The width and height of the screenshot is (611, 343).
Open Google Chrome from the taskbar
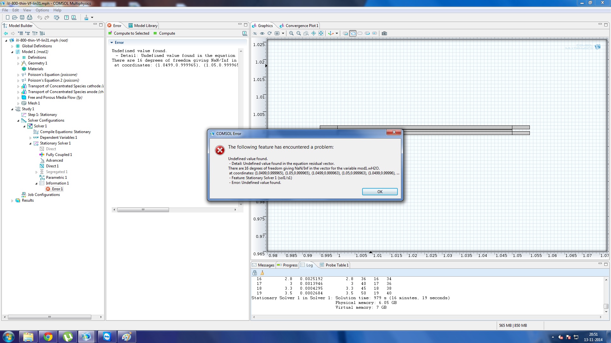point(48,337)
